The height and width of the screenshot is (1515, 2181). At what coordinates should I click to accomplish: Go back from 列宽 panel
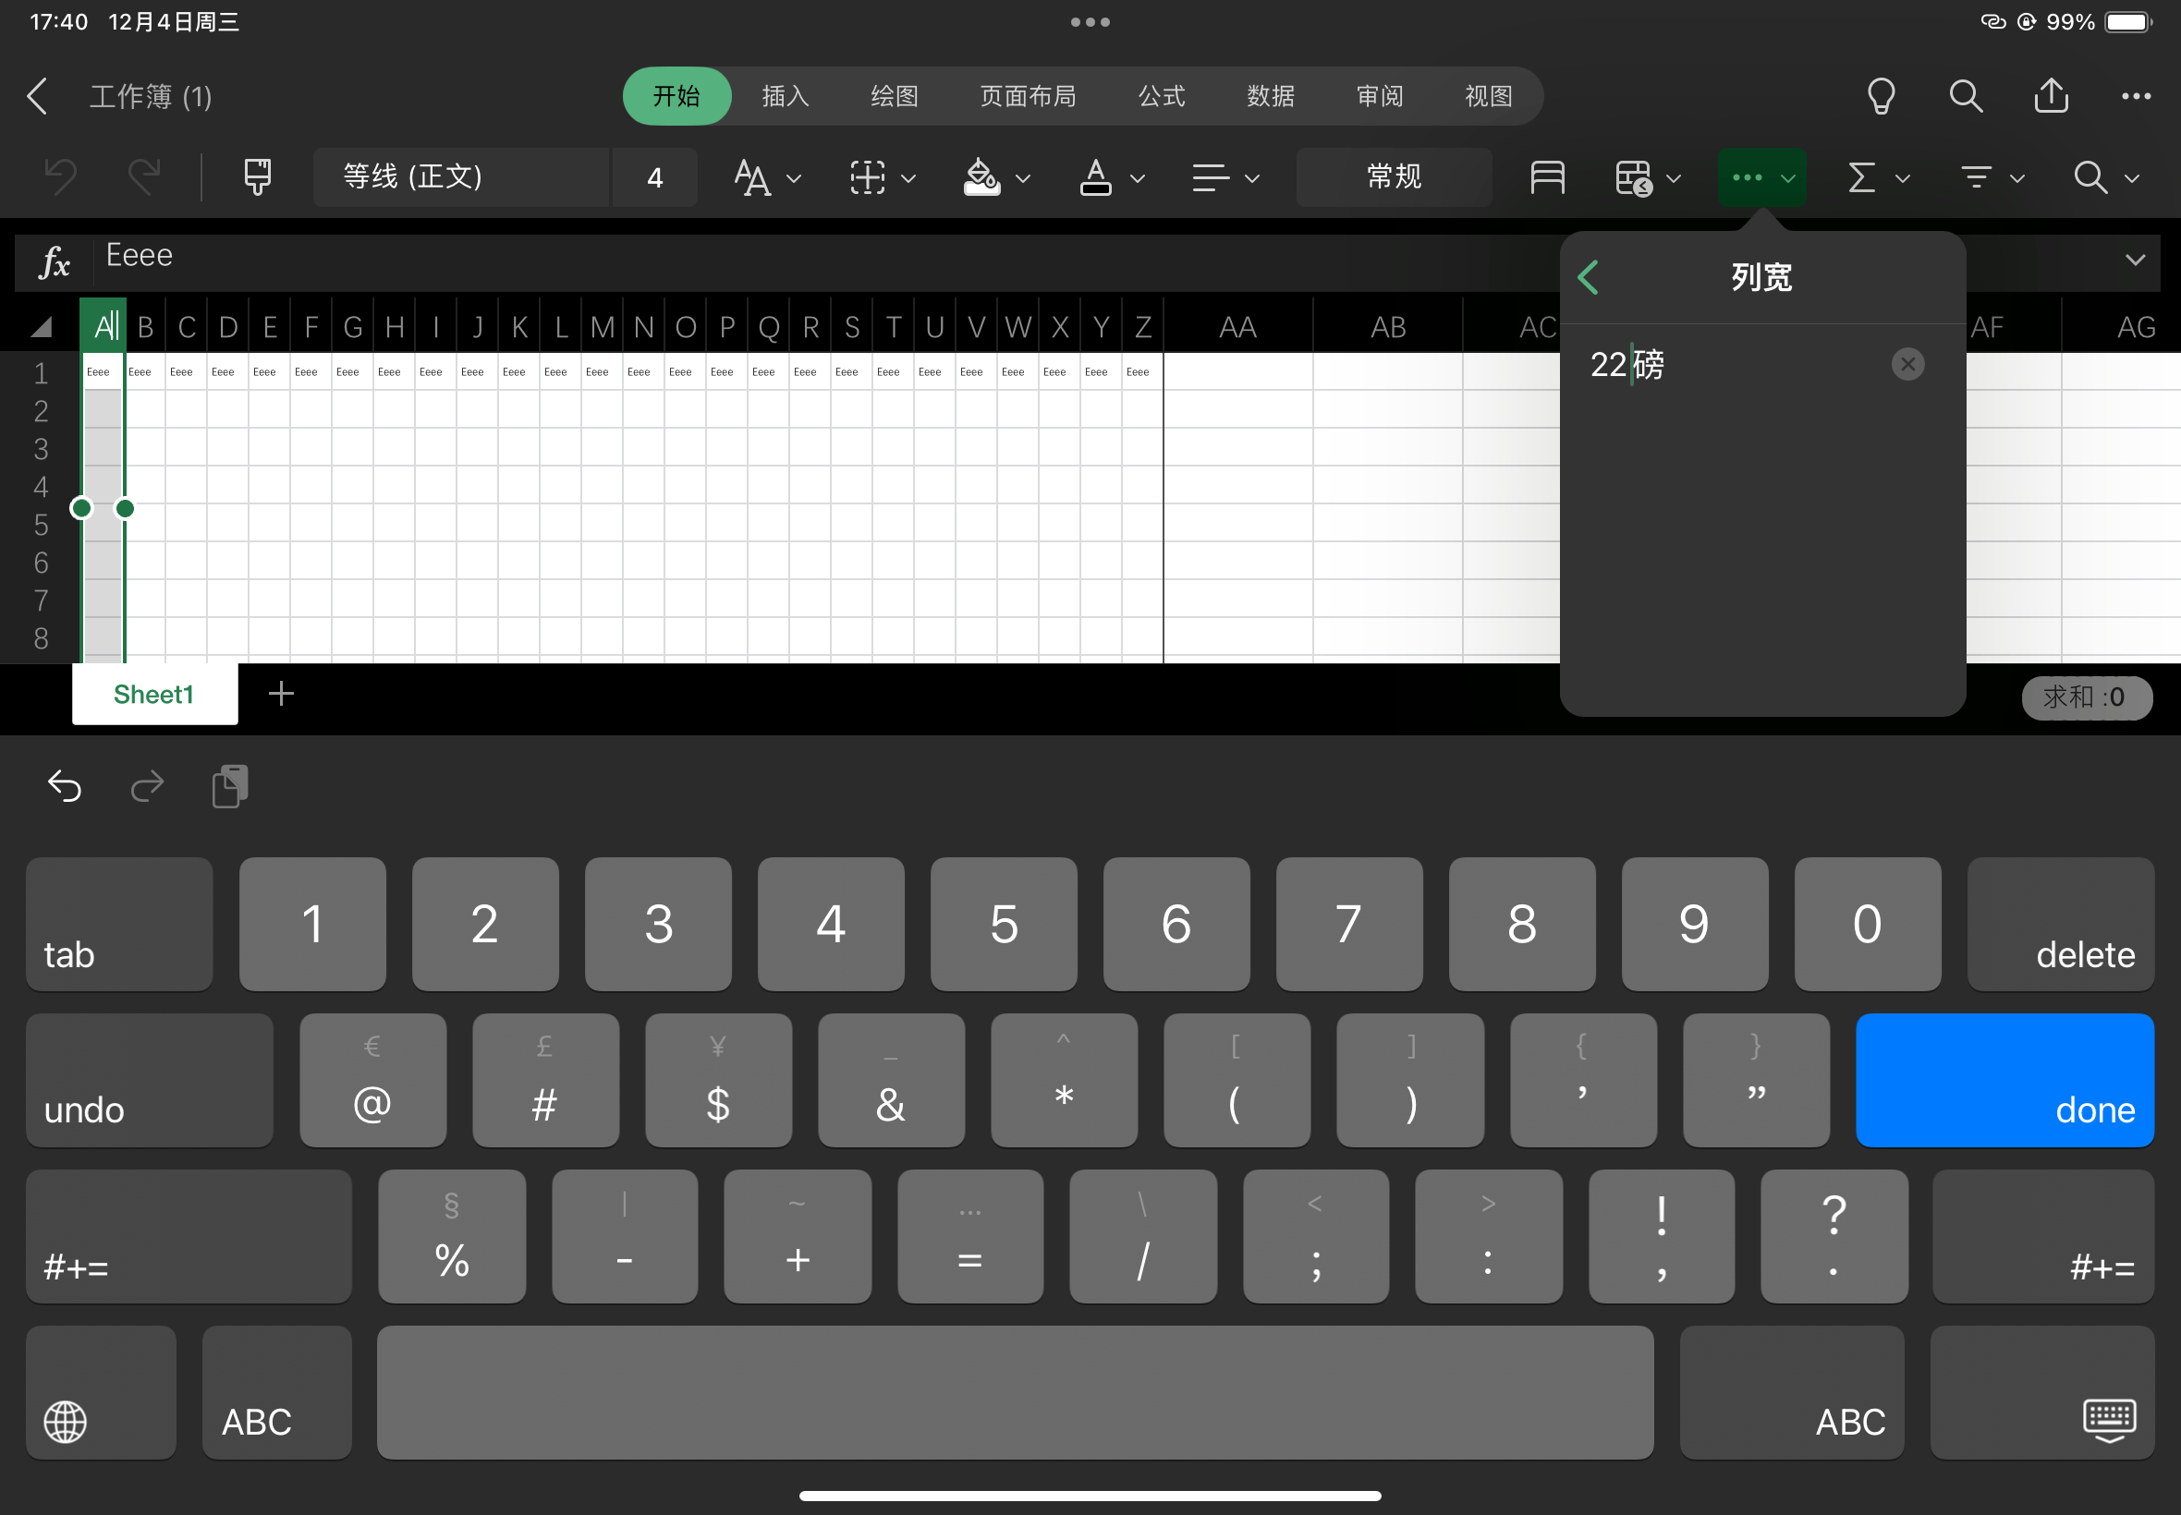(x=1589, y=277)
